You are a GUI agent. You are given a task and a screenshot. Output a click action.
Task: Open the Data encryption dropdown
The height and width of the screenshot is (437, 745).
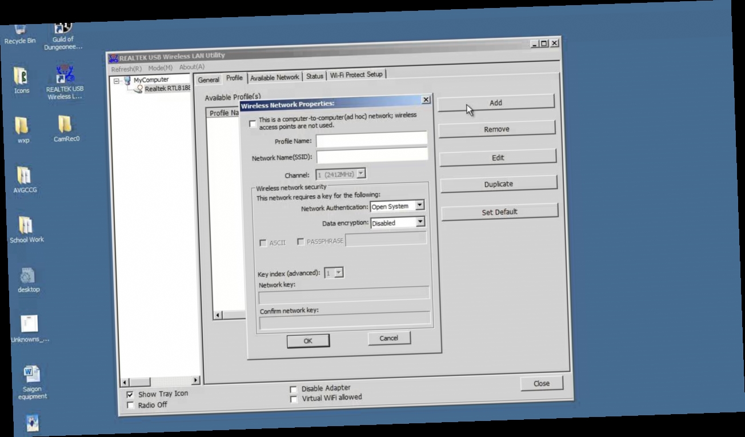tap(420, 221)
